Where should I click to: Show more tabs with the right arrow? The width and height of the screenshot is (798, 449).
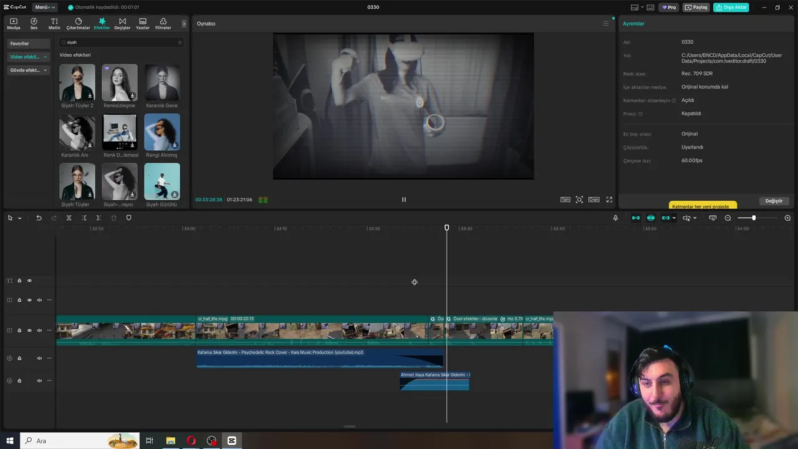click(x=184, y=24)
